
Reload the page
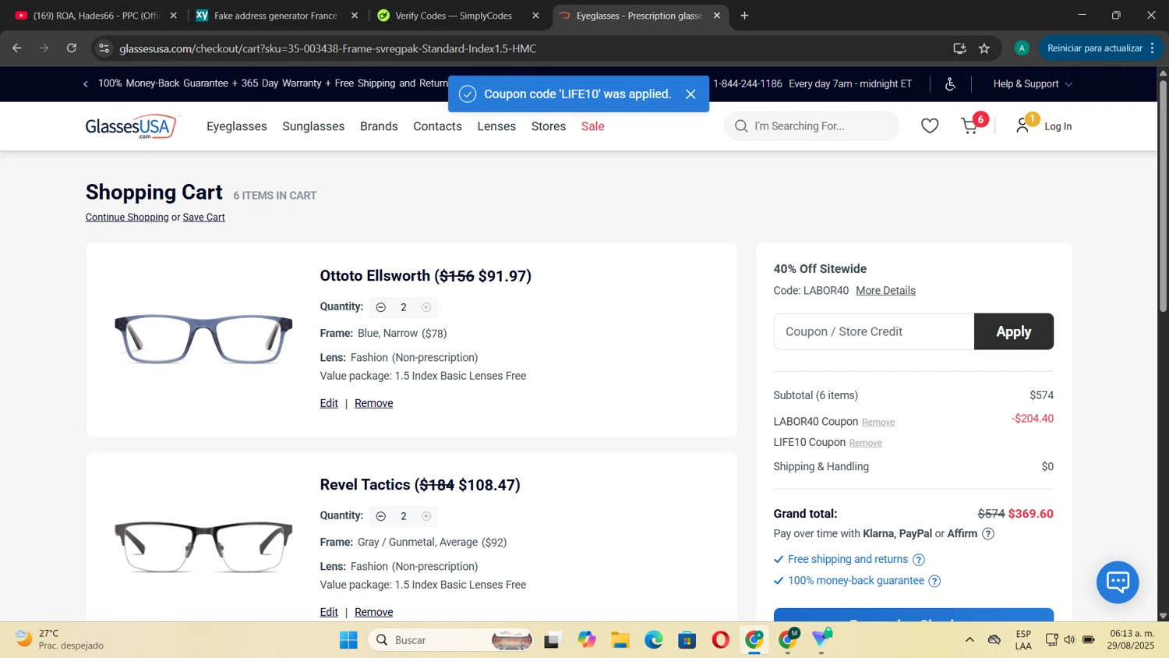click(x=72, y=48)
